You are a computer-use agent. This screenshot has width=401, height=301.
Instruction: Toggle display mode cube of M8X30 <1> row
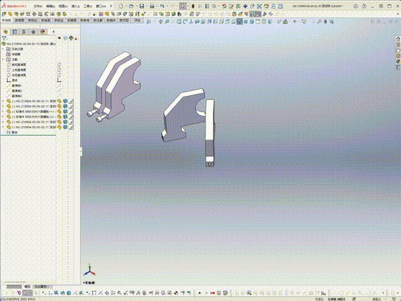[65, 112]
